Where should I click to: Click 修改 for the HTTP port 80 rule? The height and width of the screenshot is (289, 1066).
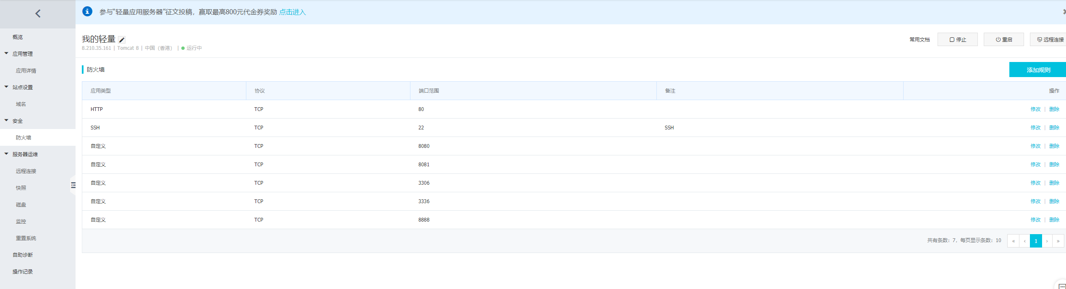point(1035,109)
